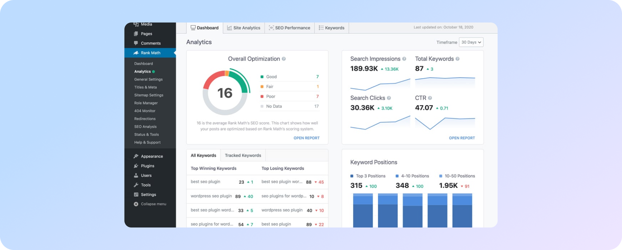Click the help icon beside CTR
The image size is (622, 250).
(430, 98)
